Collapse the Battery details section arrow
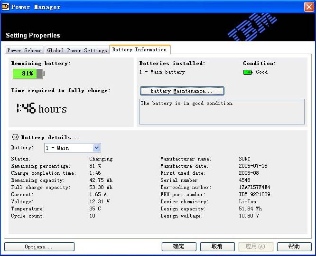316x256 pixels. (x=15, y=137)
